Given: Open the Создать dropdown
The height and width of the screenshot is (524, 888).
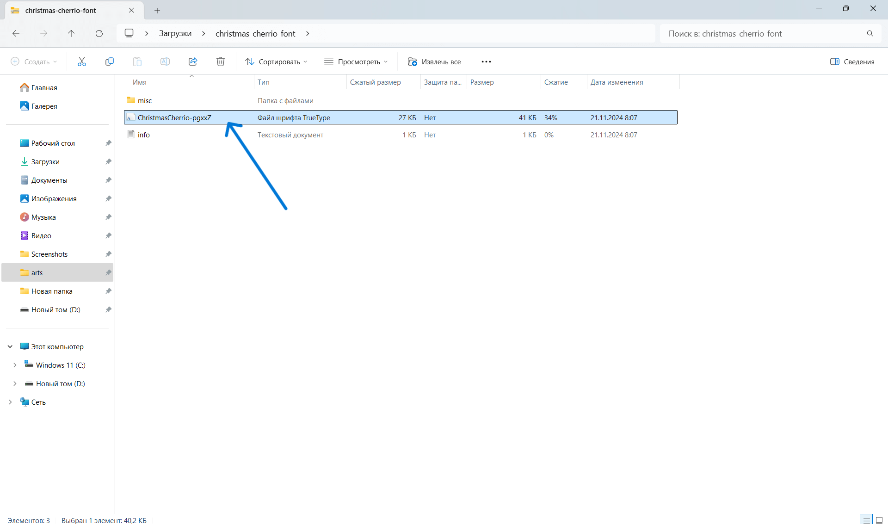Looking at the screenshot, I should (x=34, y=62).
